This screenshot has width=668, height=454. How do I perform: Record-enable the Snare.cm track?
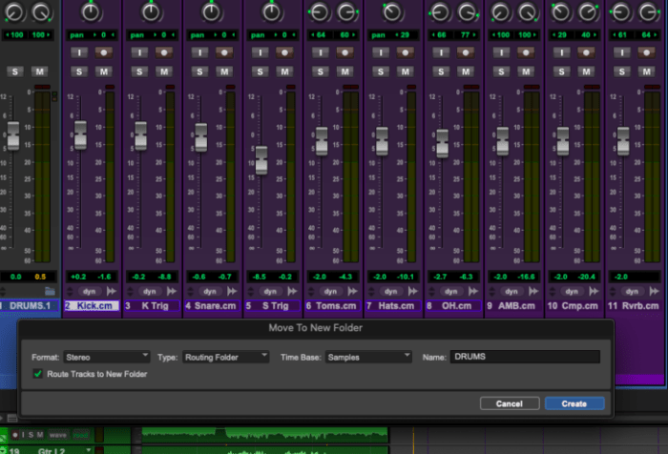[224, 52]
